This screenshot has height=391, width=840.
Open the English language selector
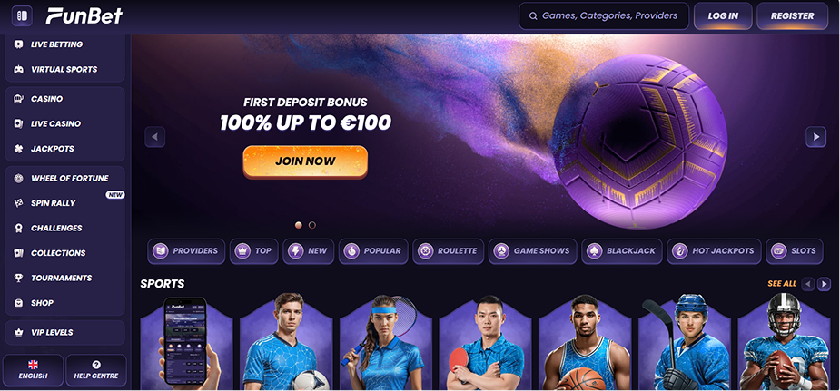[34, 370]
